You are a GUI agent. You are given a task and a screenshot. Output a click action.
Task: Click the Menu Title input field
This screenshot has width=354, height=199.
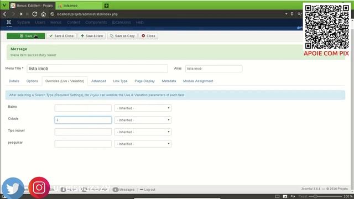pyautogui.click(x=97, y=69)
